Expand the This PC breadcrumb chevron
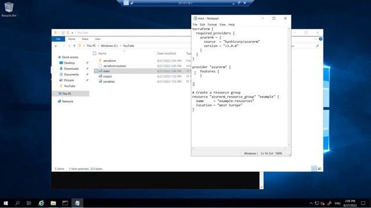 coord(99,46)
